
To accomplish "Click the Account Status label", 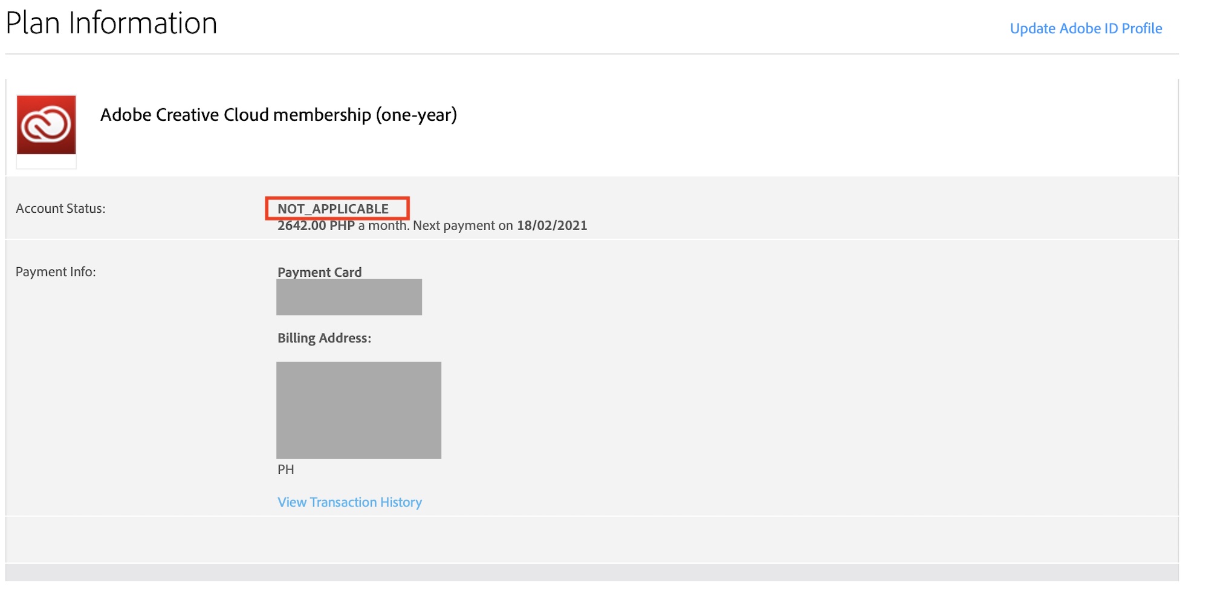I will [60, 208].
